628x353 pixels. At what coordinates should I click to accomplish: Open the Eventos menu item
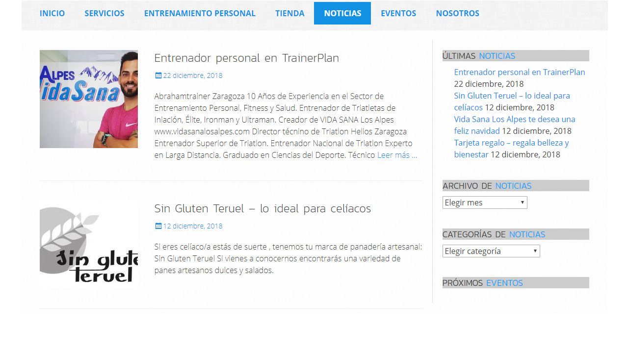(x=398, y=13)
